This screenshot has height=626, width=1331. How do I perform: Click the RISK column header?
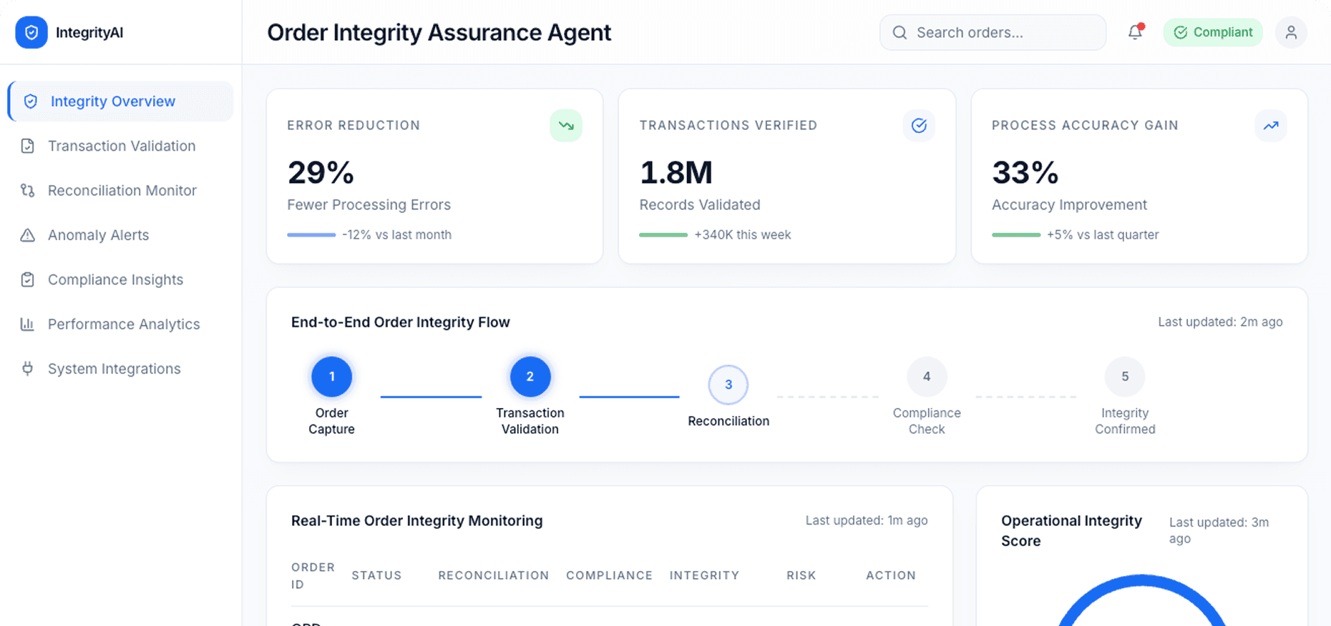(x=801, y=575)
